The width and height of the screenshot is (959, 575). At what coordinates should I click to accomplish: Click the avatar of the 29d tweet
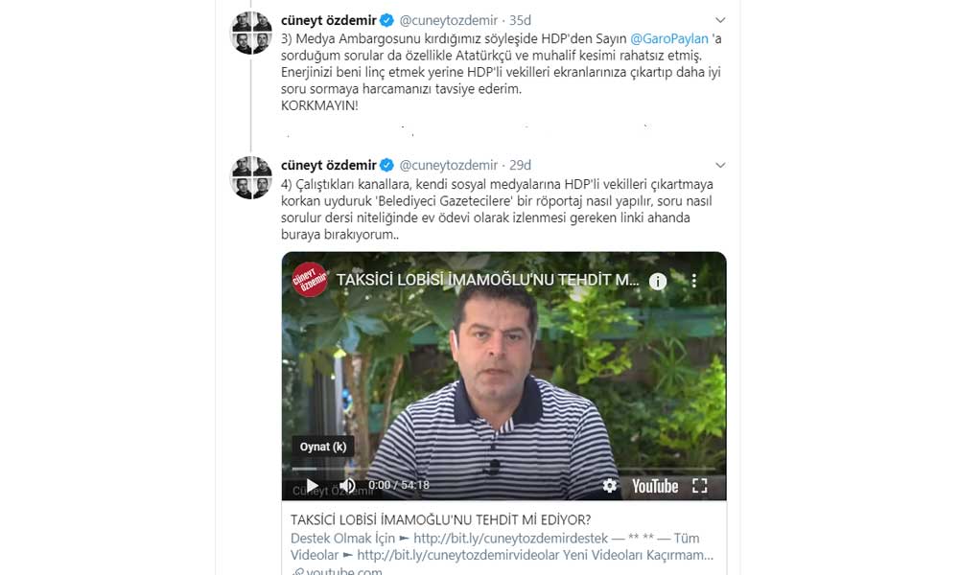(250, 178)
